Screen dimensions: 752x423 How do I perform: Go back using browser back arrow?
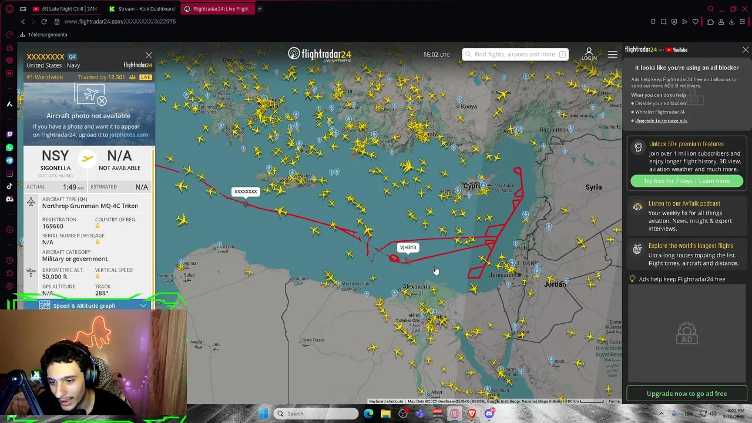(x=23, y=22)
